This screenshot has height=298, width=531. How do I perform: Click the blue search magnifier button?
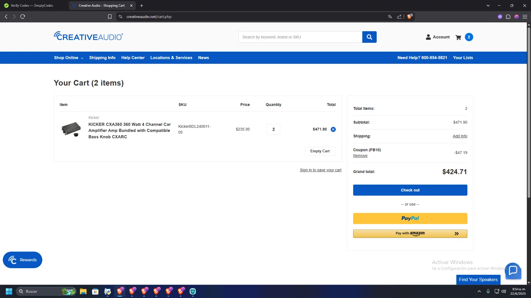(369, 37)
